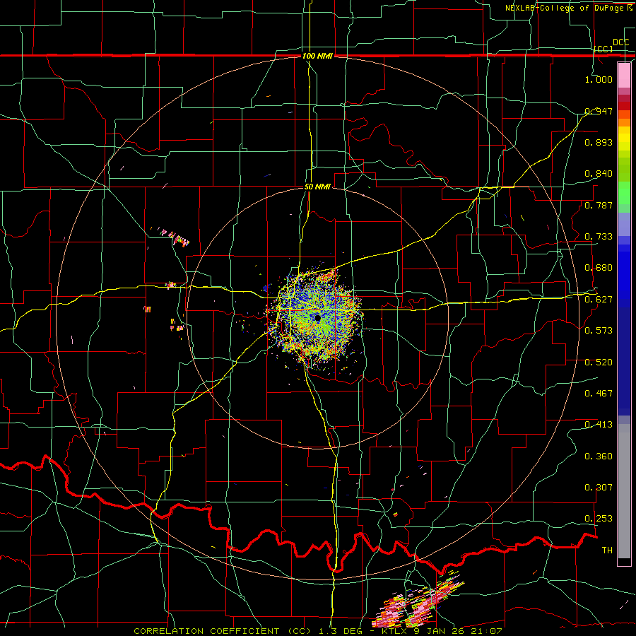Click the [CC] product label
This screenshot has height=636, width=636.
point(603,49)
